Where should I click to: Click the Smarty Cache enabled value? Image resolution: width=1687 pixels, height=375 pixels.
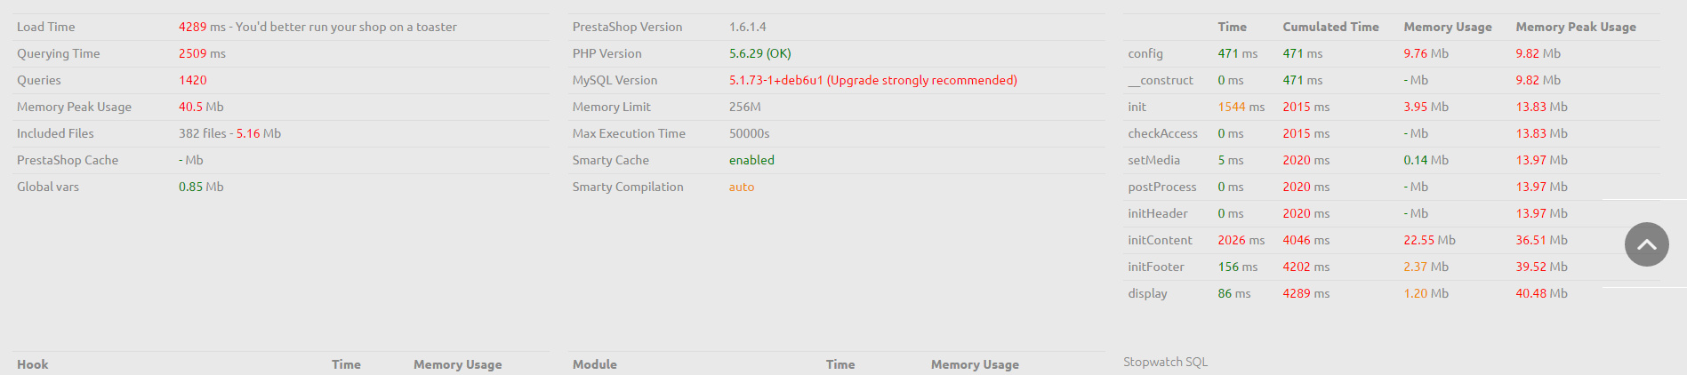pyautogui.click(x=751, y=160)
